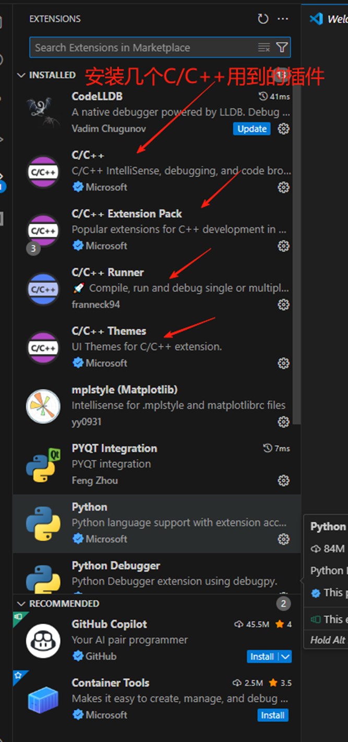Open manage gear for CodeLLDB

click(x=283, y=128)
